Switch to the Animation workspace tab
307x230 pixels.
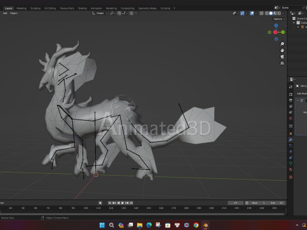pos(97,8)
